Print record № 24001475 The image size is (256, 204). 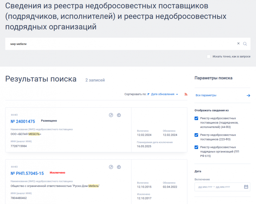(119, 115)
